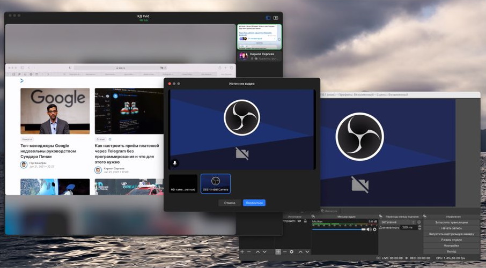
Task: Enable Режим студии in OBS
Action: pyautogui.click(x=451, y=240)
